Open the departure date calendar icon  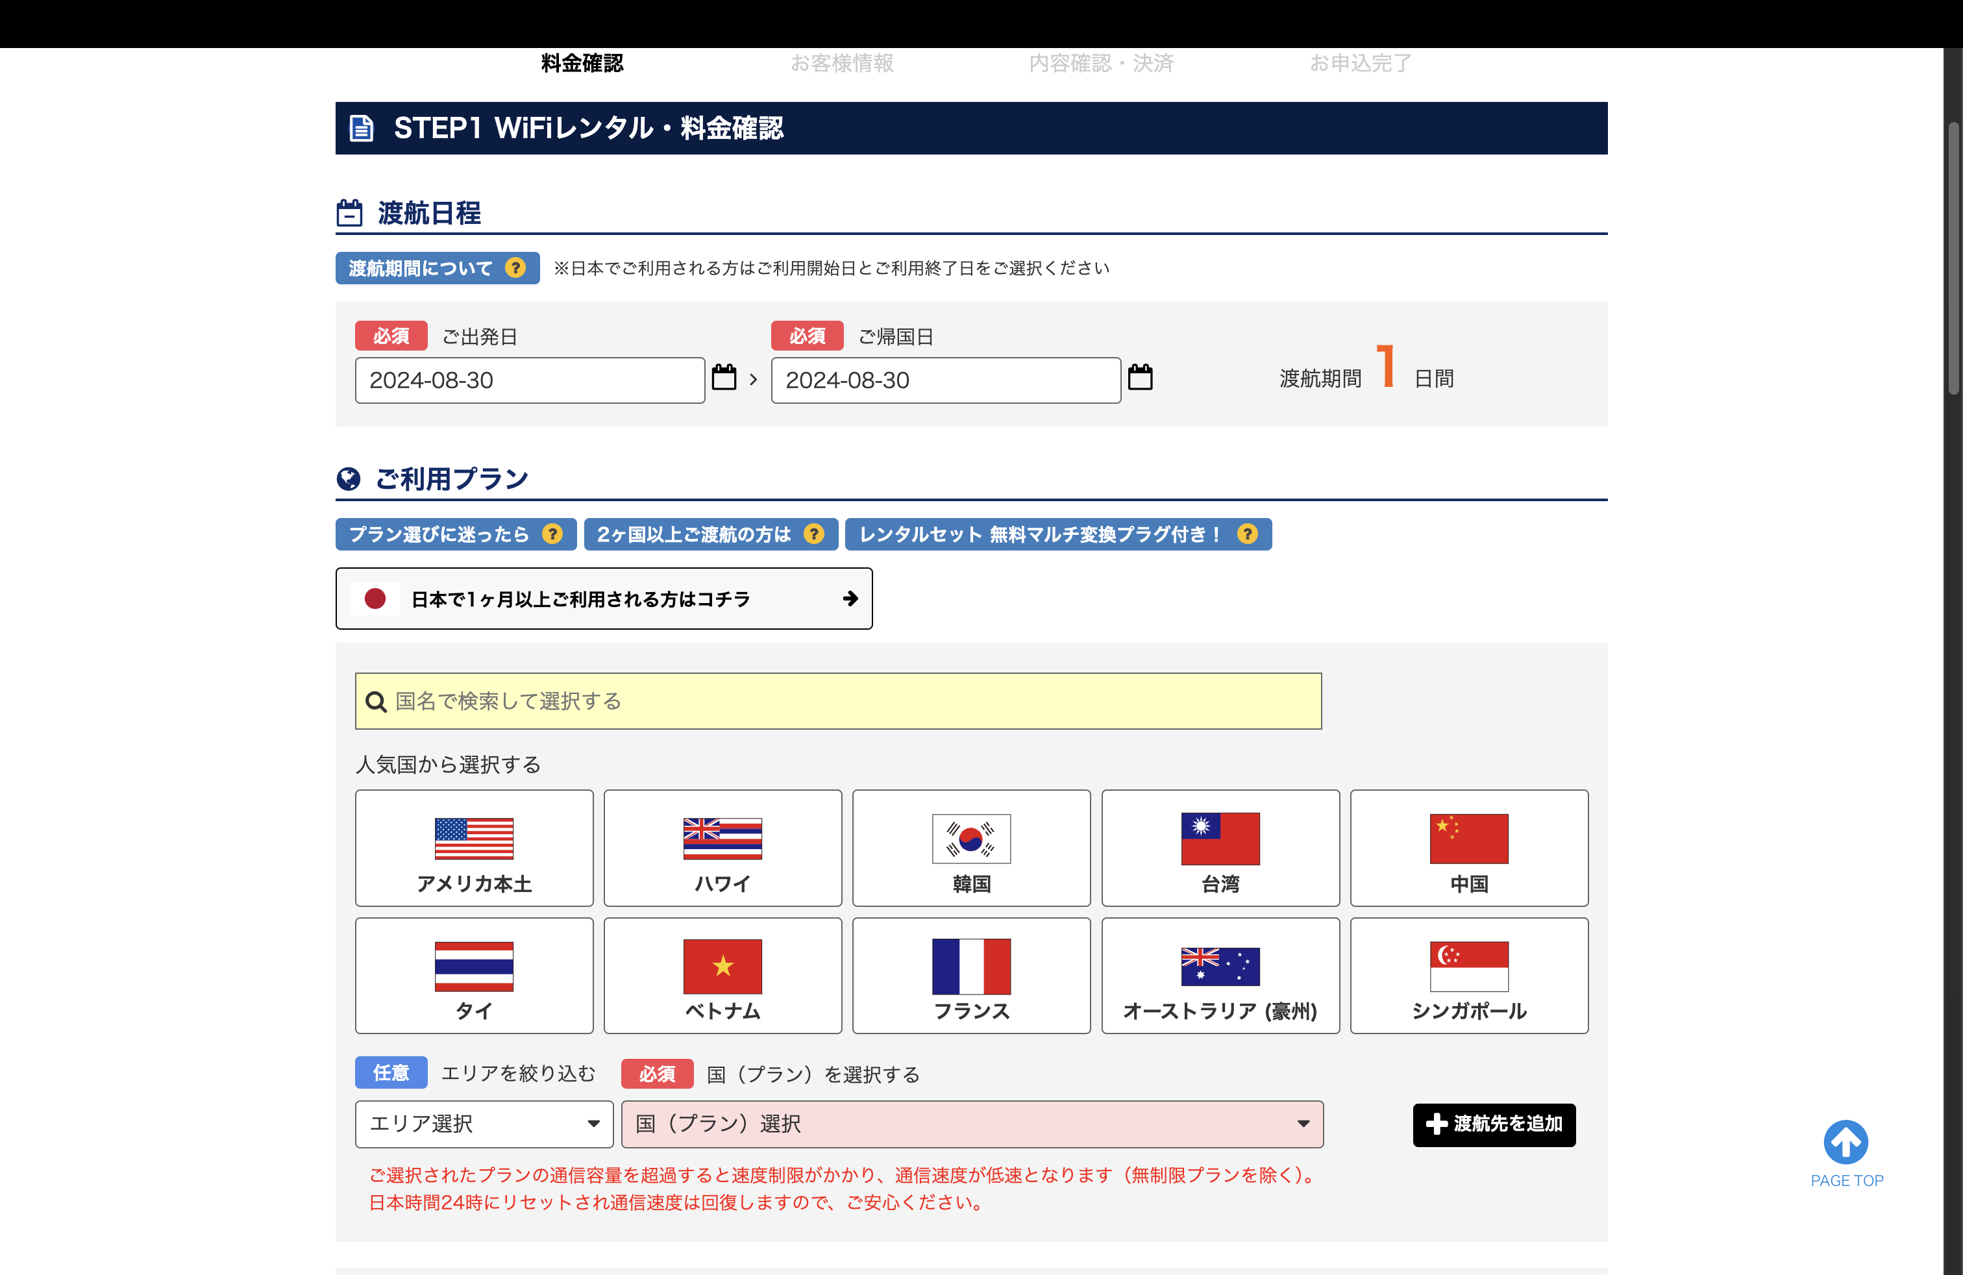(x=723, y=378)
